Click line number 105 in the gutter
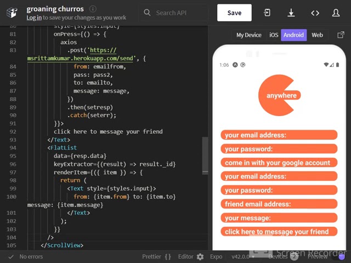 pyautogui.click(x=12, y=245)
